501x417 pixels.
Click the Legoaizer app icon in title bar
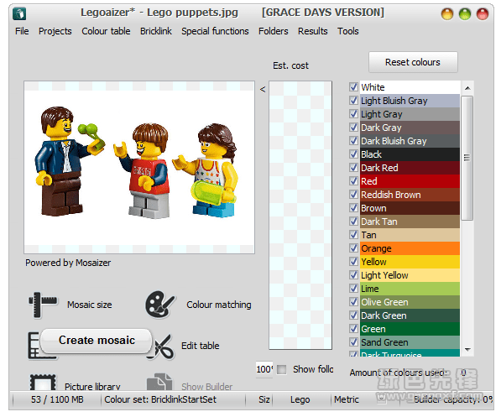tap(19, 13)
